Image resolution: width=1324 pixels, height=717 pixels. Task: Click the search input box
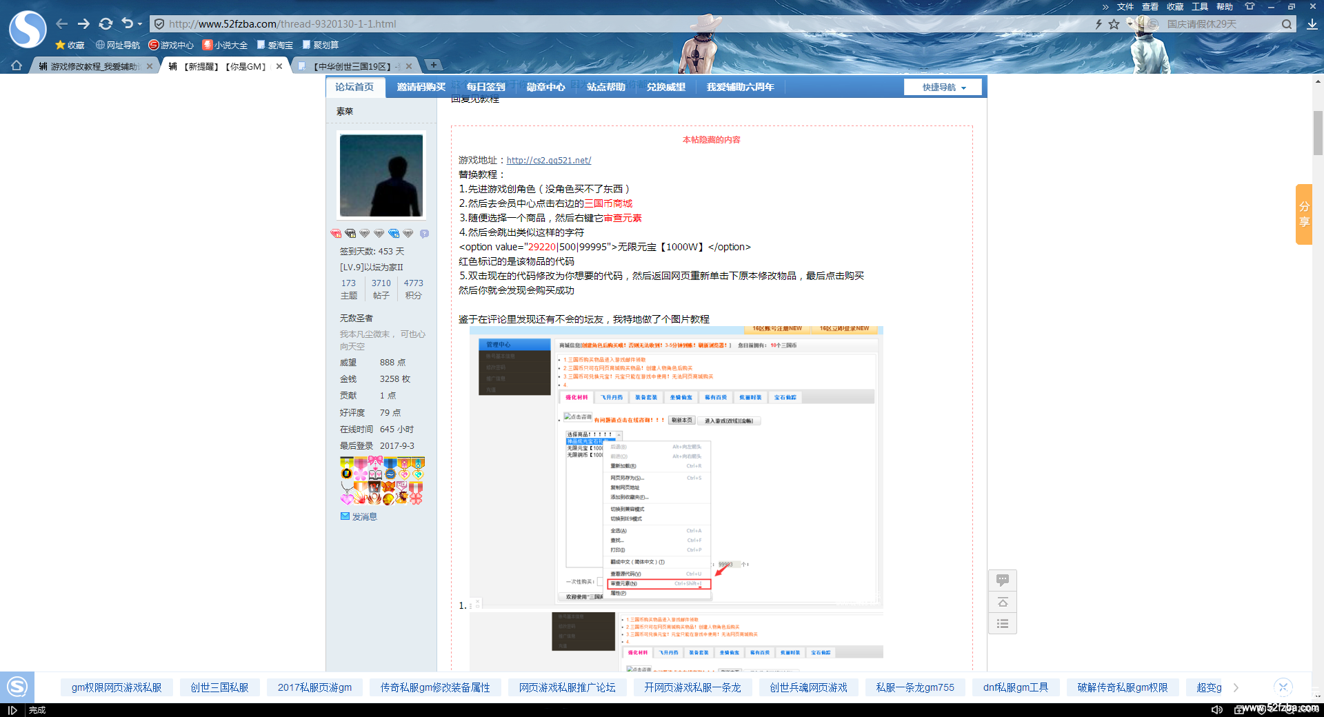point(1221,24)
